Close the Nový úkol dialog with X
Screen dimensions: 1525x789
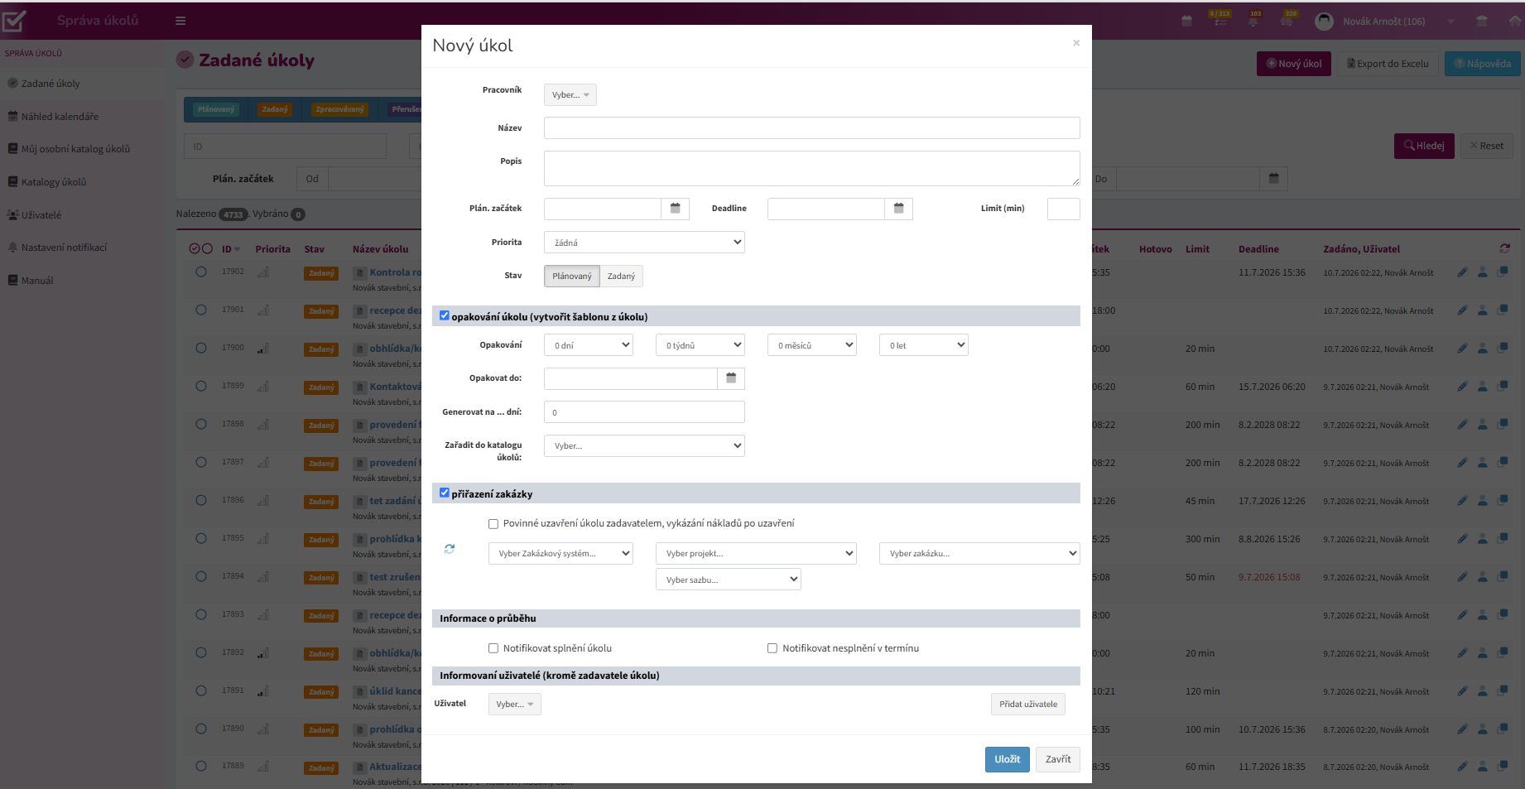[1076, 43]
